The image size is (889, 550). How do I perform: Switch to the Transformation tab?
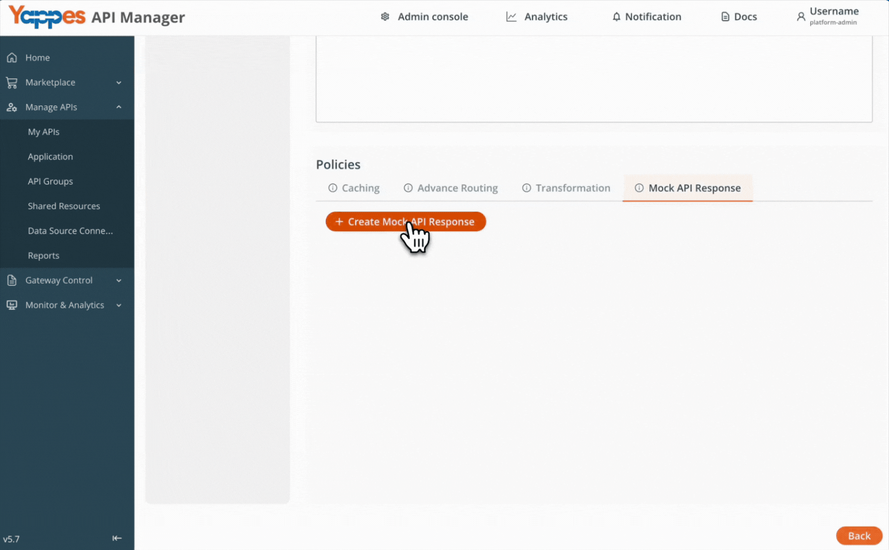566,188
